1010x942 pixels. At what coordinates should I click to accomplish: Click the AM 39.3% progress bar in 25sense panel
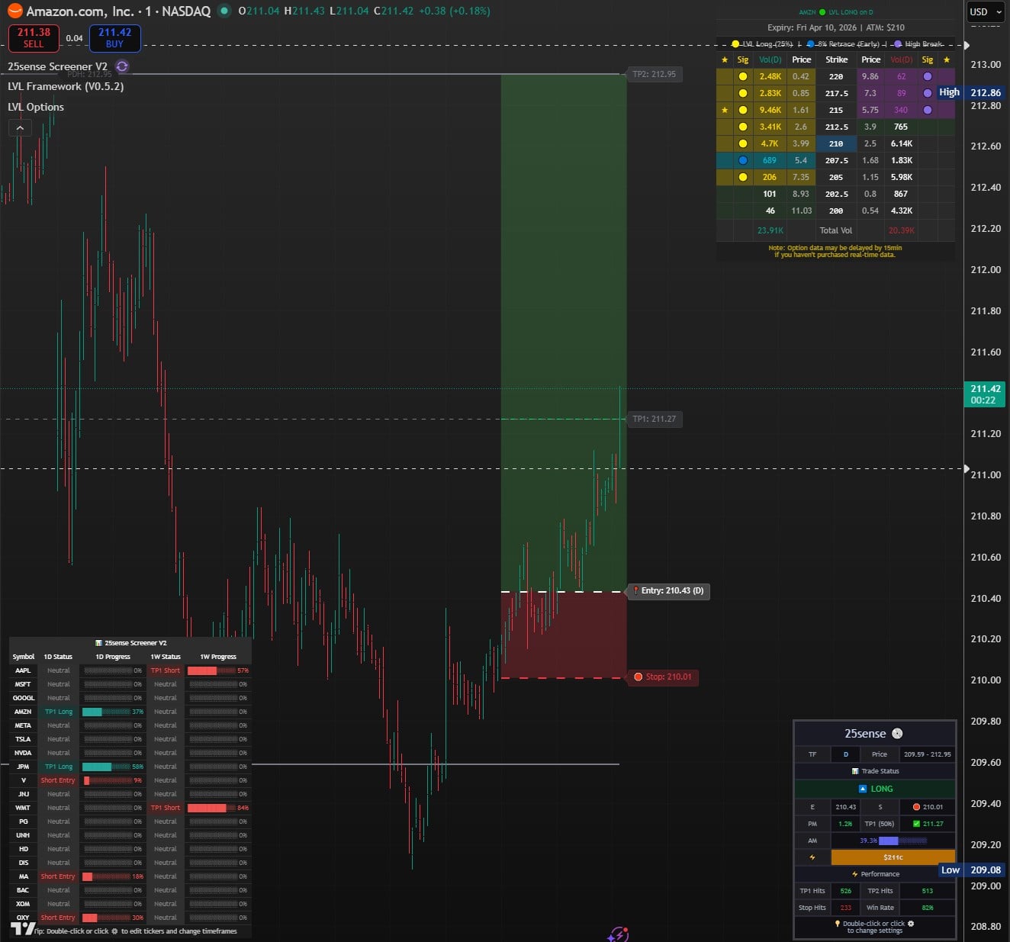[x=893, y=841]
